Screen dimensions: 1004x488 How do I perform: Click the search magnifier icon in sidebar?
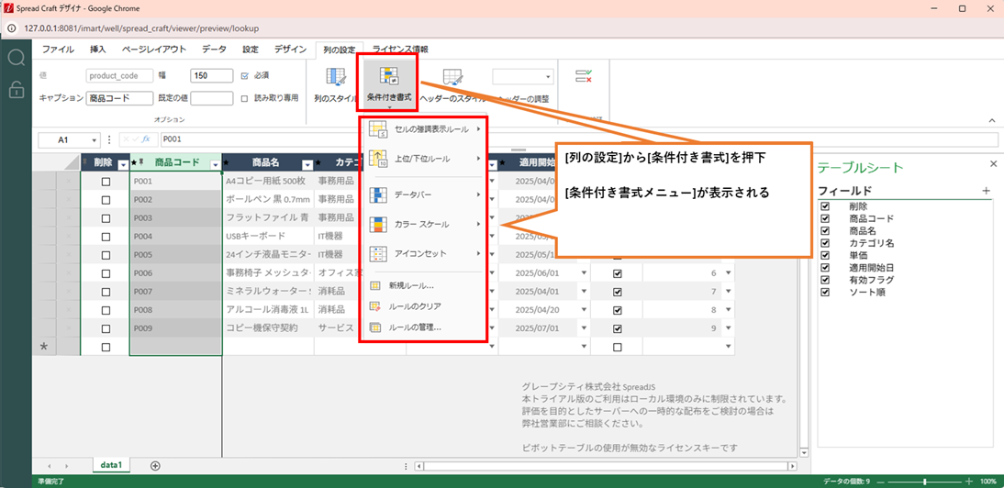[16, 59]
